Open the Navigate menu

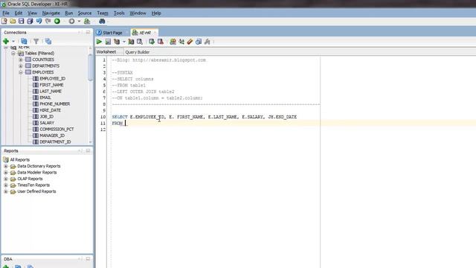coord(51,13)
